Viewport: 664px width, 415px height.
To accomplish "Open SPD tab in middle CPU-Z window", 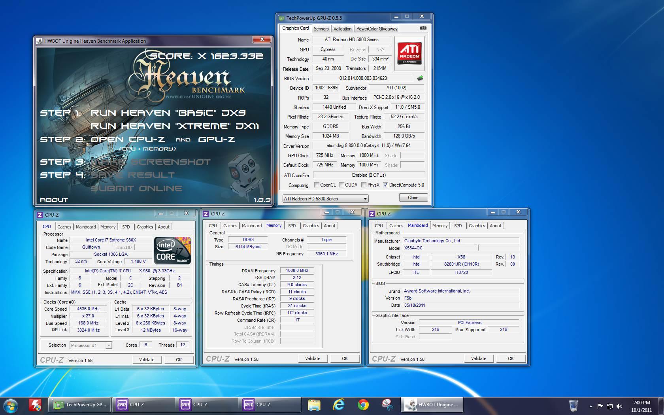I will [292, 226].
